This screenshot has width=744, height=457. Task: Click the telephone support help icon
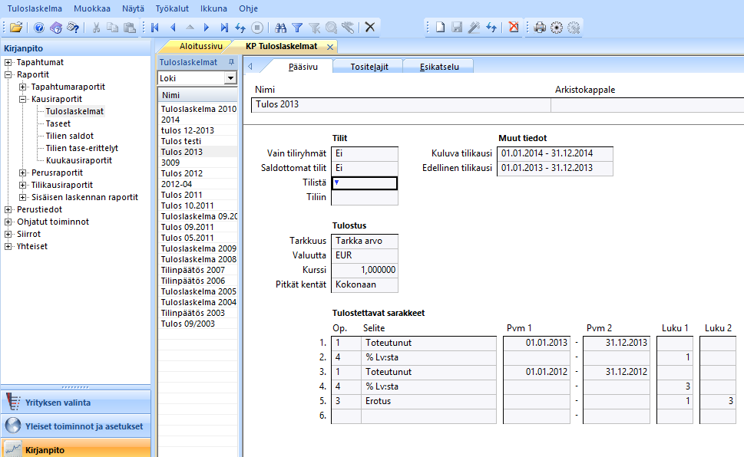(x=73, y=28)
